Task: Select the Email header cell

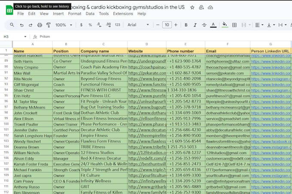Action: point(228,51)
